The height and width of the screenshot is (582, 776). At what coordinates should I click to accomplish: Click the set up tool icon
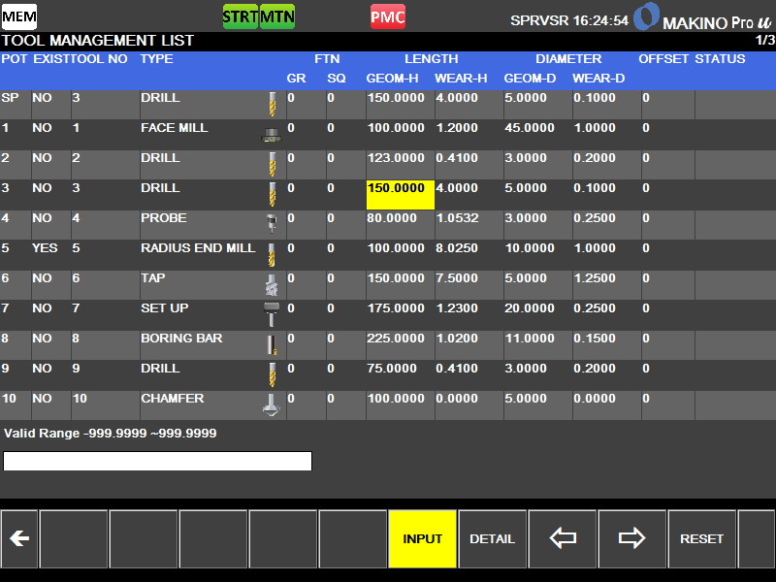coord(272,315)
